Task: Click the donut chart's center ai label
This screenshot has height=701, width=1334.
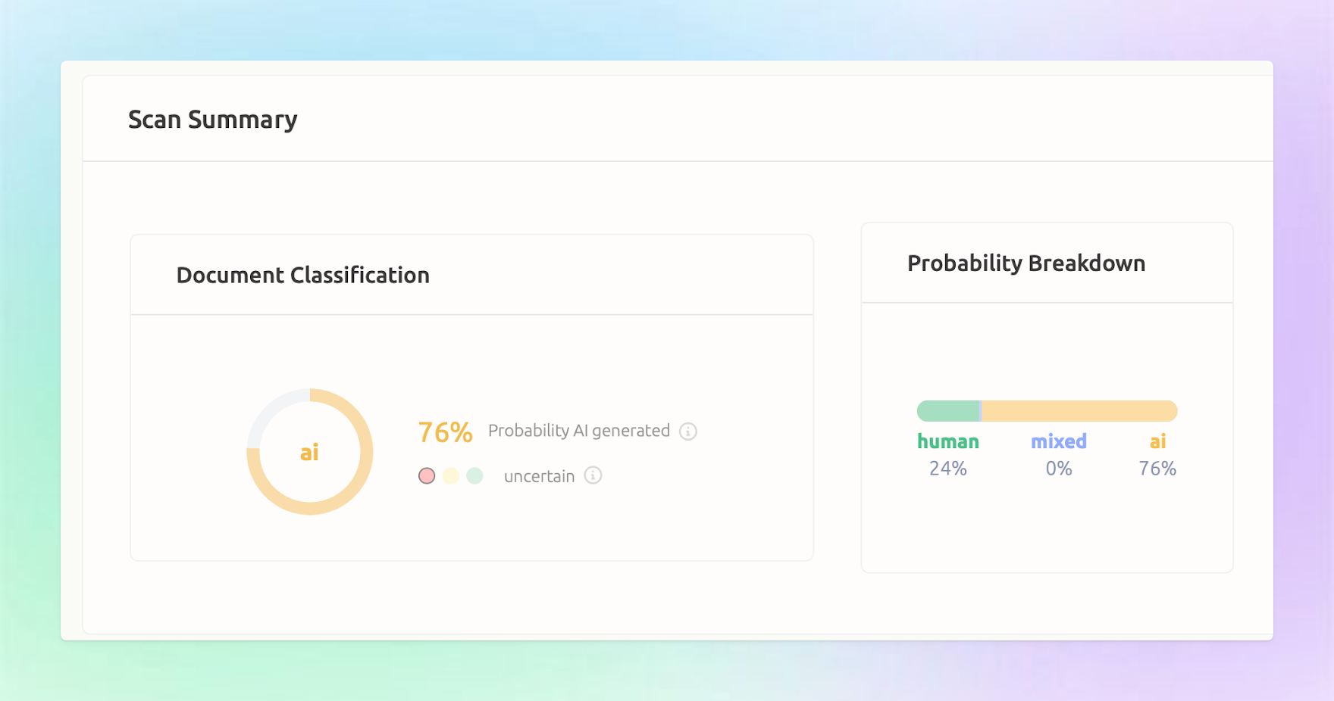Action: click(x=309, y=453)
